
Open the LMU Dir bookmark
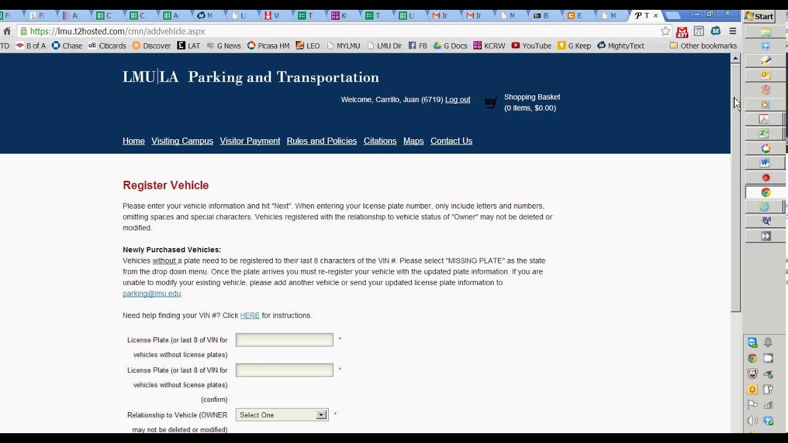[x=384, y=46]
